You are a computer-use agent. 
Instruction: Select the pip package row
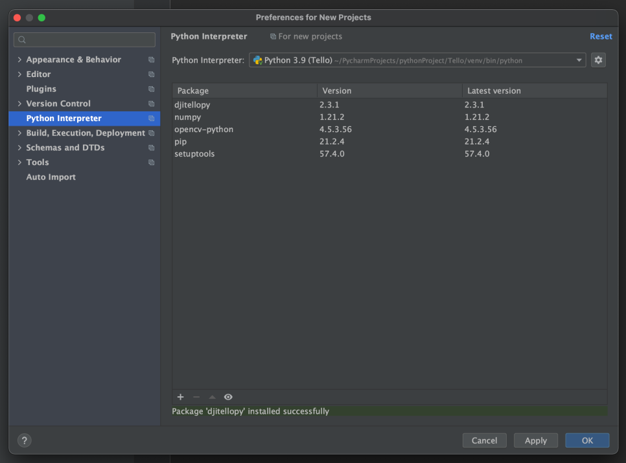(x=389, y=142)
